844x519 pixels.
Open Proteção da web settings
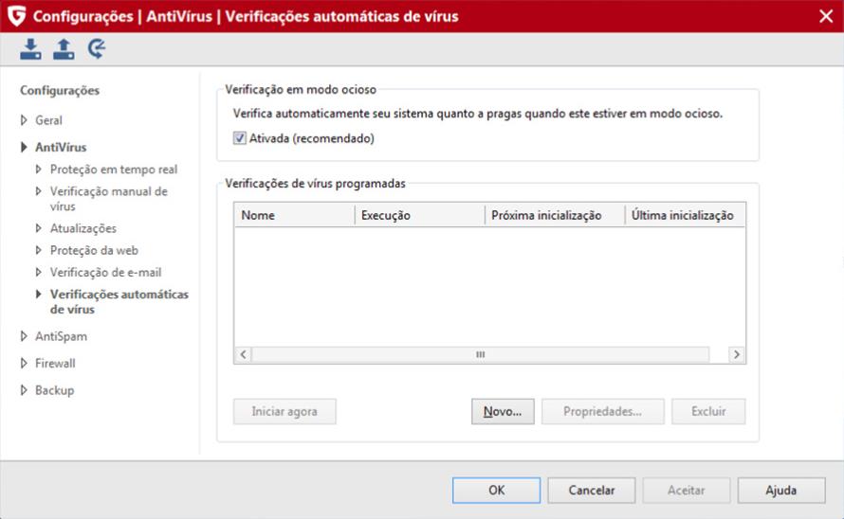click(94, 250)
